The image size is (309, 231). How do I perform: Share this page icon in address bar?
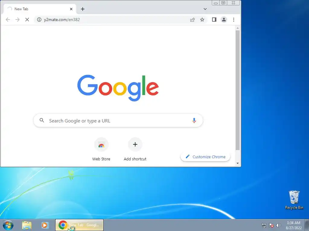[193, 20]
